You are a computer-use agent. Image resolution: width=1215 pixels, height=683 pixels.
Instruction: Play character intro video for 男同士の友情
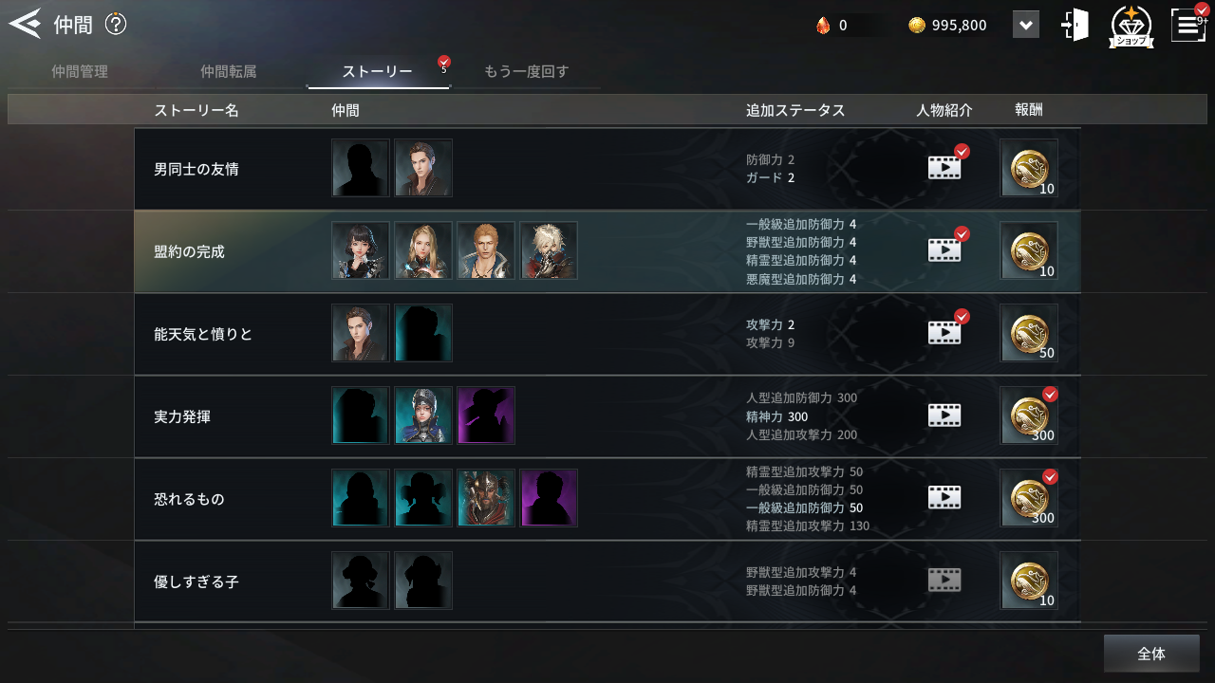[x=944, y=168]
